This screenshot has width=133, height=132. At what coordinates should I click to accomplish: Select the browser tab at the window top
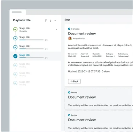[18, 12]
